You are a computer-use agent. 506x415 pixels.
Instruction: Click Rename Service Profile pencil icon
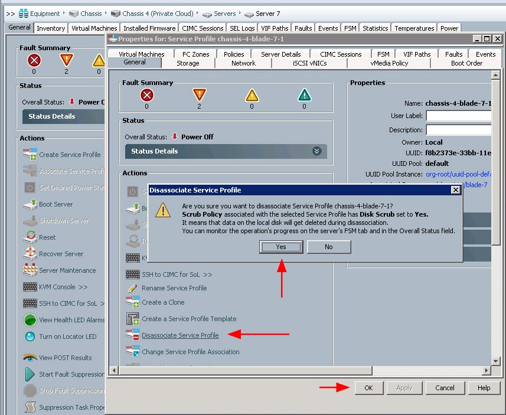click(133, 288)
